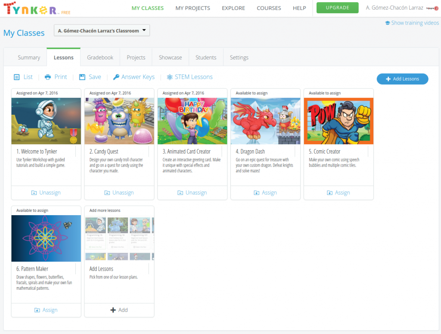Switch to the Gradebook tab
The width and height of the screenshot is (441, 334).
tap(100, 57)
